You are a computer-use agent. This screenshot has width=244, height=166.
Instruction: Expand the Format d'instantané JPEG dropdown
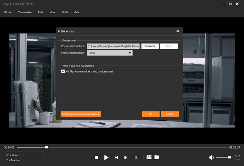pyautogui.click(x=110, y=53)
